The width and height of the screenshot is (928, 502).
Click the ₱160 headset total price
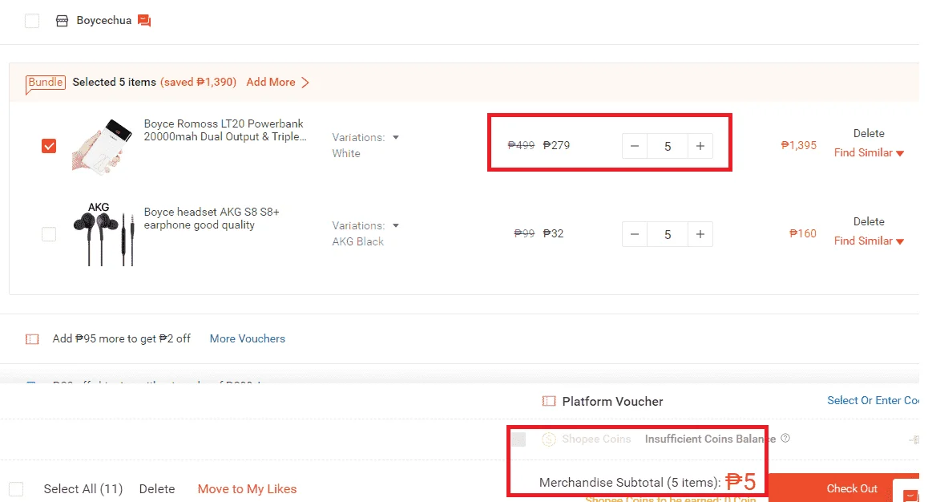[802, 233]
